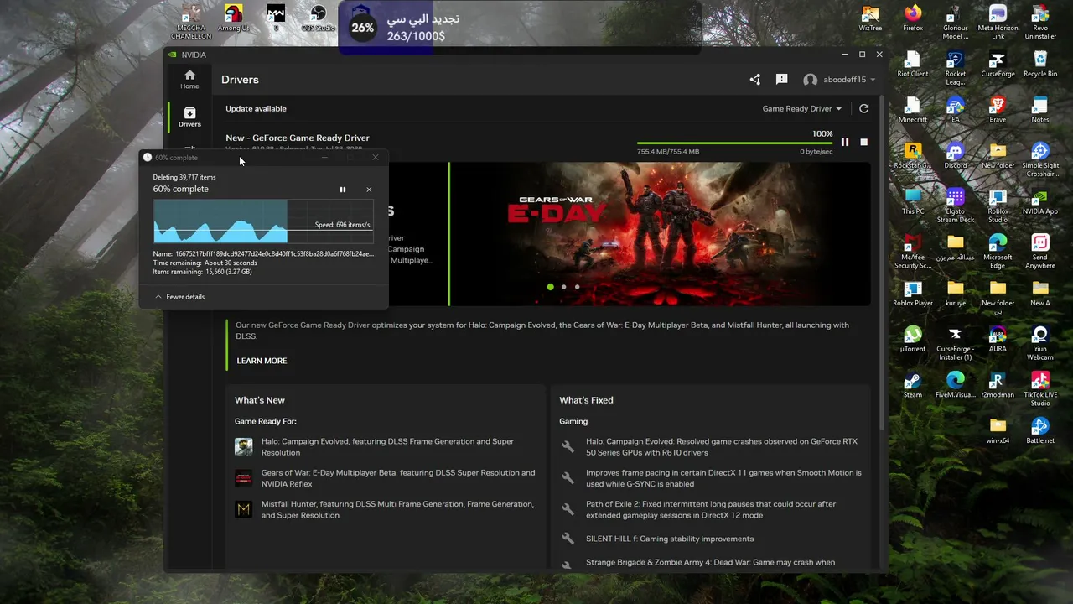Screen dimensions: 1073x604
Task: Open Simple Sight Crosshair desktop shortcut
Action: point(1040,159)
